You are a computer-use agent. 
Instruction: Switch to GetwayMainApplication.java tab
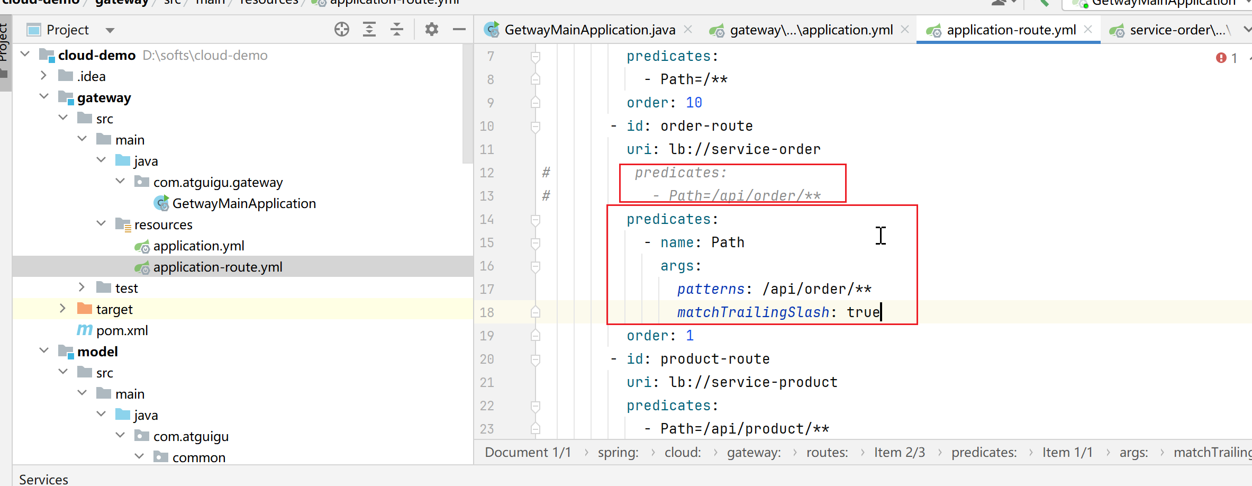coord(589,30)
